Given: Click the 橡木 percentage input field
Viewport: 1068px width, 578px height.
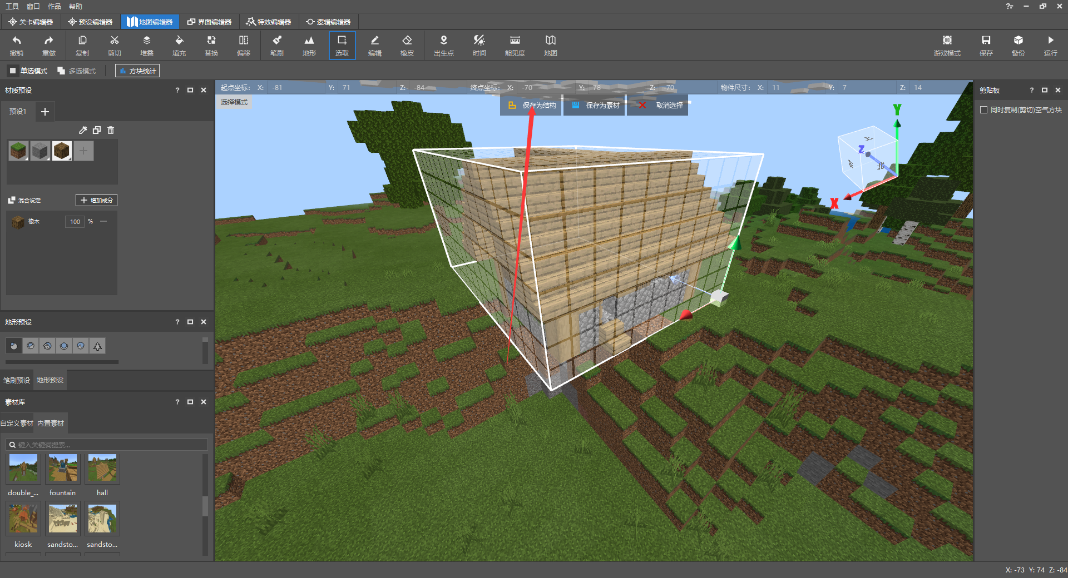Looking at the screenshot, I should click(x=75, y=221).
